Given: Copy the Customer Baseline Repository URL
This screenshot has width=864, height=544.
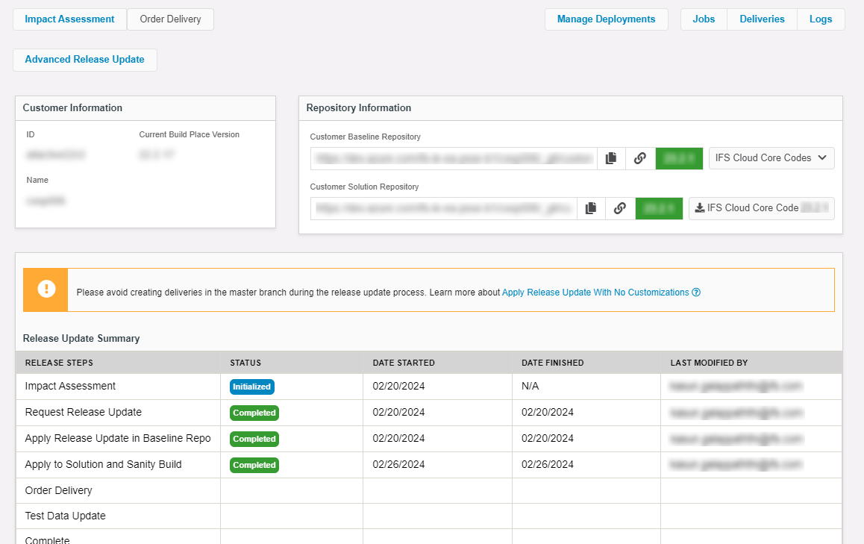Looking at the screenshot, I should click(x=611, y=158).
